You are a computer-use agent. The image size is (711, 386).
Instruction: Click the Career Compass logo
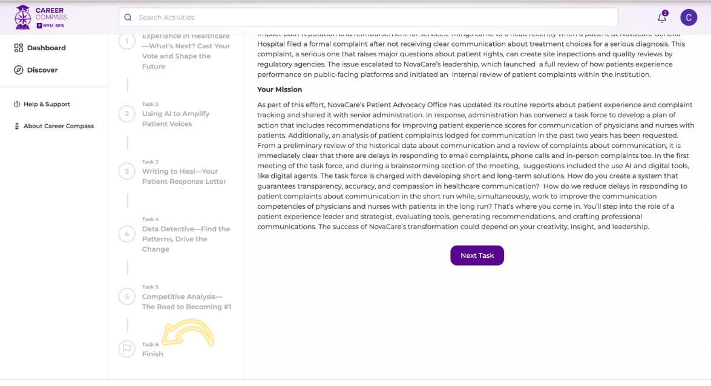(x=41, y=17)
